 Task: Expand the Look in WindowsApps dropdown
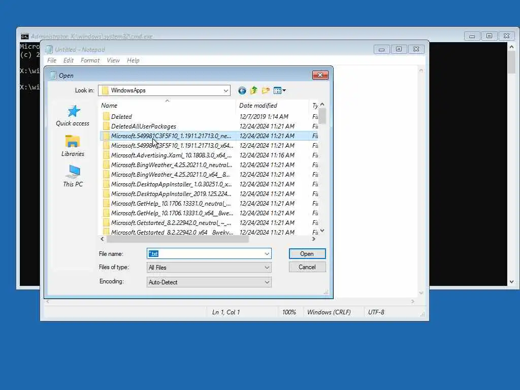pos(226,90)
